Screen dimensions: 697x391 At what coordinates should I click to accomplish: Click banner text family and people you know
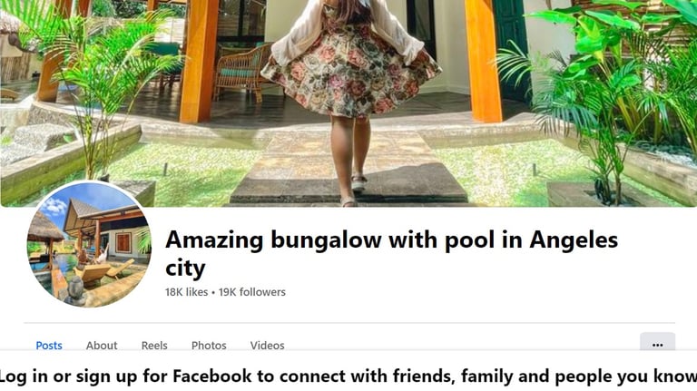579,376
